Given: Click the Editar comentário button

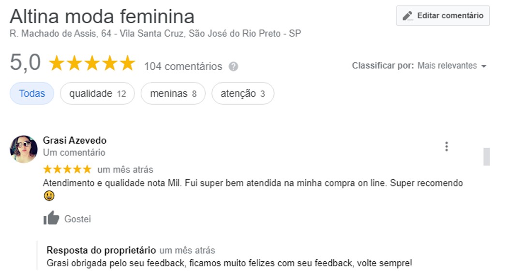Looking at the screenshot, I should click(443, 15).
